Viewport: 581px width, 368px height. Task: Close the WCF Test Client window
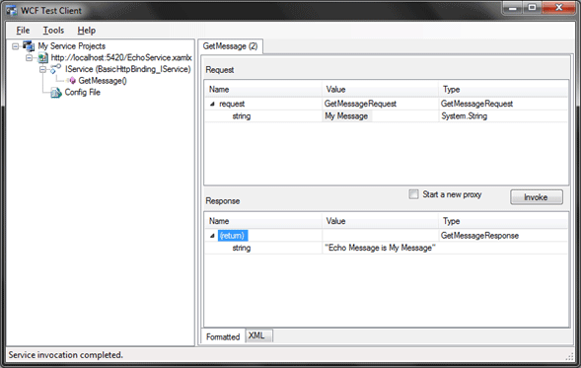pos(558,8)
